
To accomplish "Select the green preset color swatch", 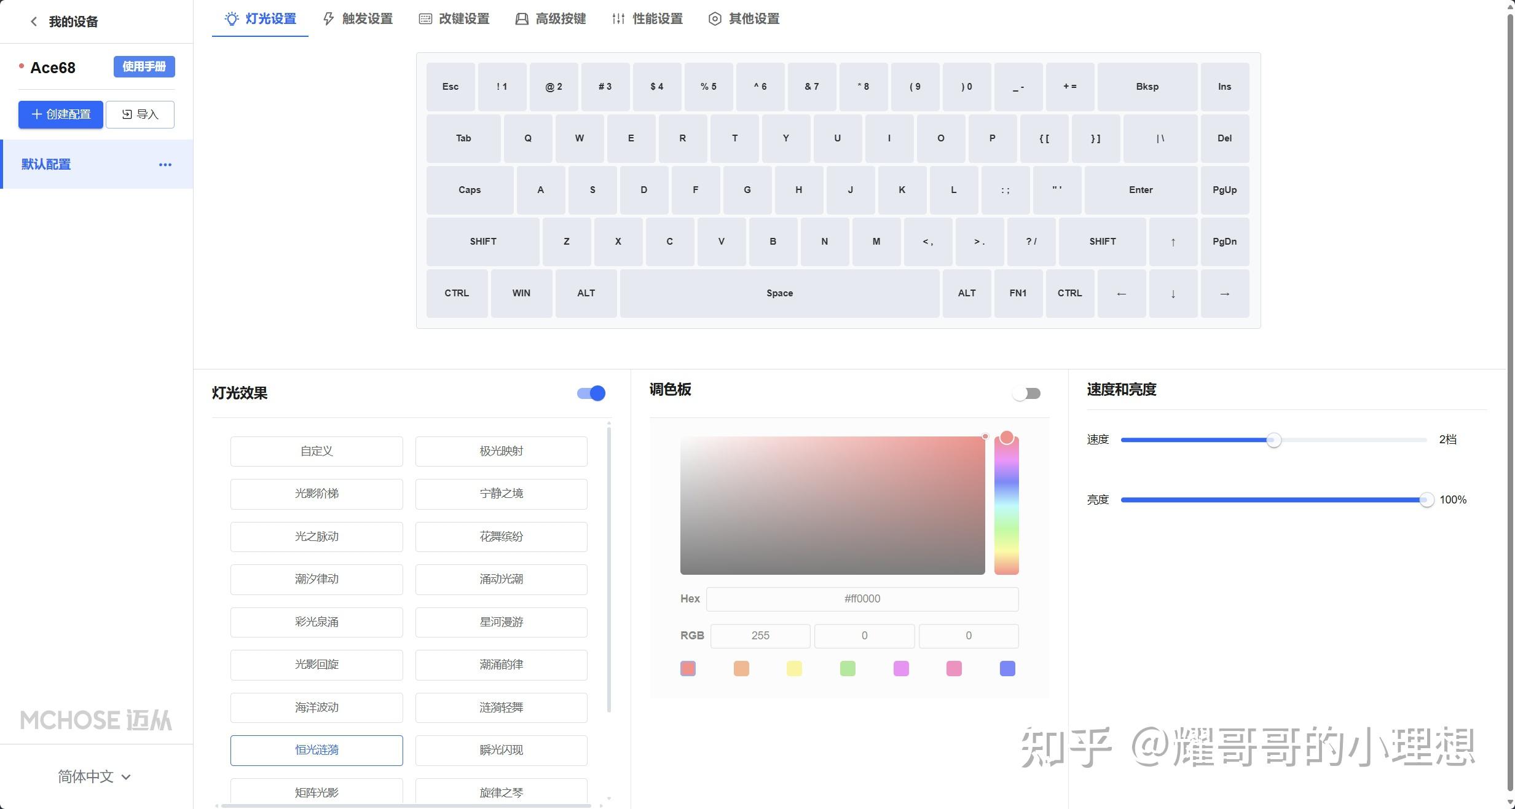I will (x=848, y=668).
